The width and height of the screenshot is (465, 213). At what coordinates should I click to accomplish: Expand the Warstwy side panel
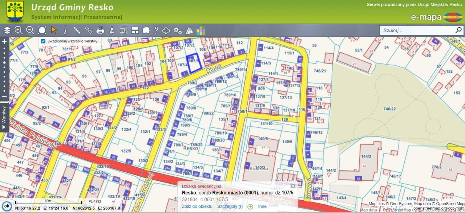pyautogui.click(x=4, y=118)
